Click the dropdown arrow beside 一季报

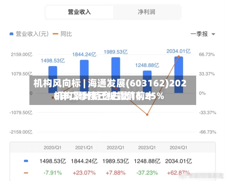pos(213,34)
